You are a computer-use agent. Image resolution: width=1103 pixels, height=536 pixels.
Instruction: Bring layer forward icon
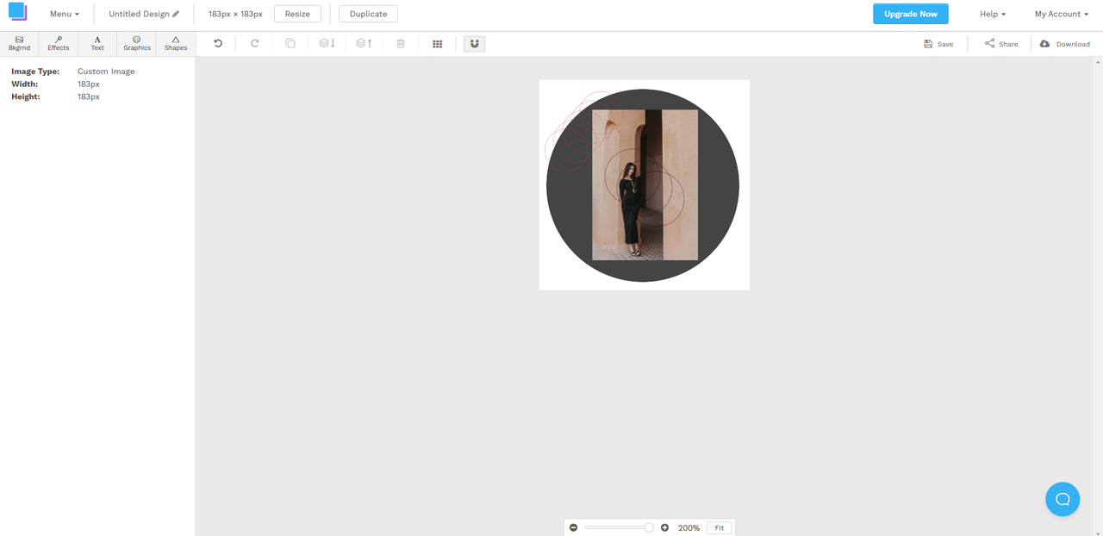[364, 43]
